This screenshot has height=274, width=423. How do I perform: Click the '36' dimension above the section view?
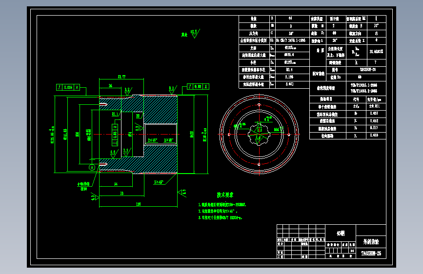pos(110,85)
